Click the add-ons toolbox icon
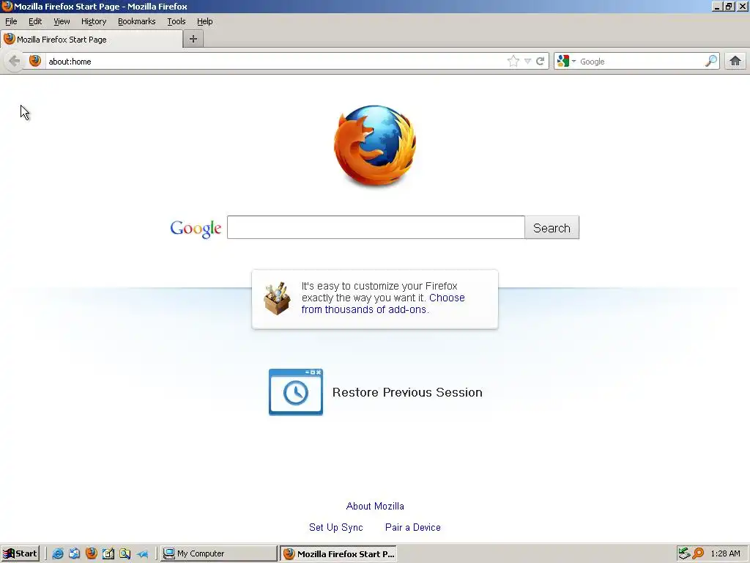 [x=277, y=298]
